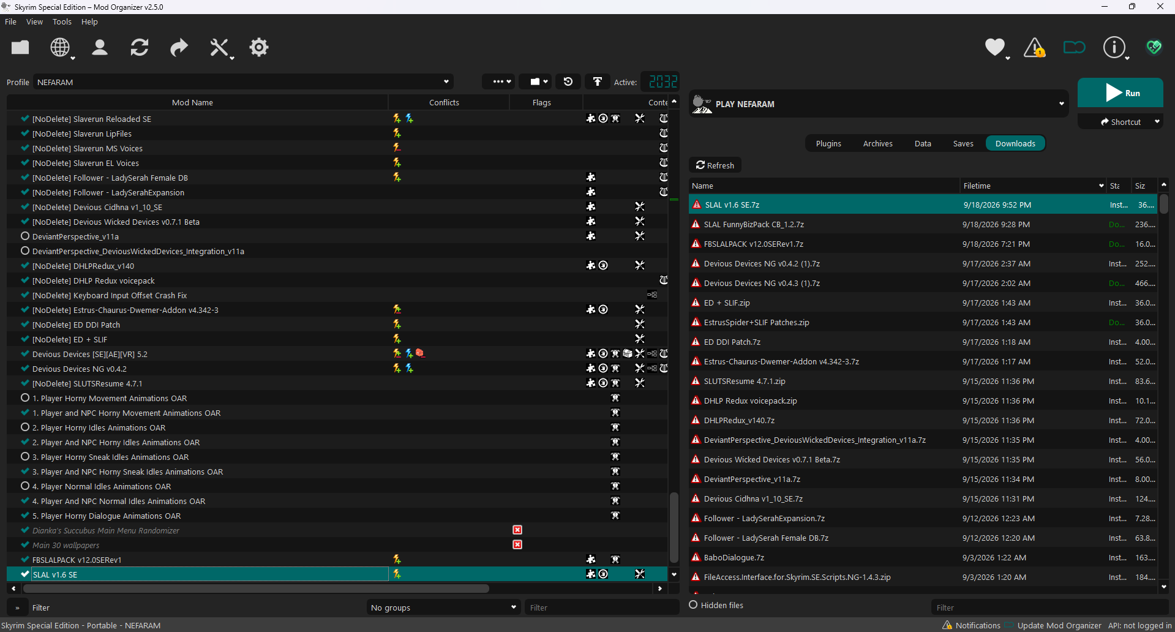Viewport: 1175px width, 632px height.
Task: Enable the DeviantPerspective_v11a mod
Action: coord(25,236)
